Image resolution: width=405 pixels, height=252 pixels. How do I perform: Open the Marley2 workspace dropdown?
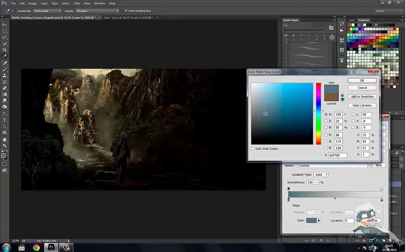(388, 11)
